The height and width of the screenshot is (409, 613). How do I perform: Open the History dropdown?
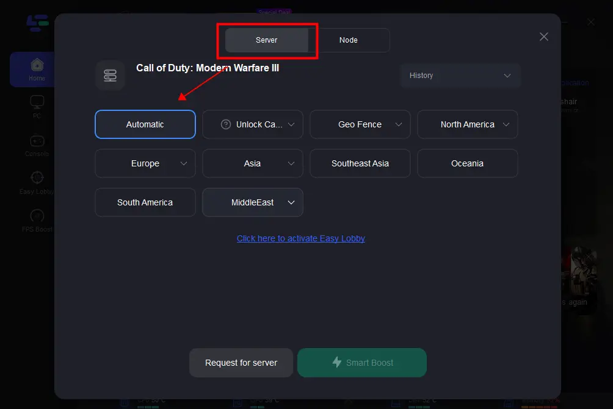(x=460, y=76)
